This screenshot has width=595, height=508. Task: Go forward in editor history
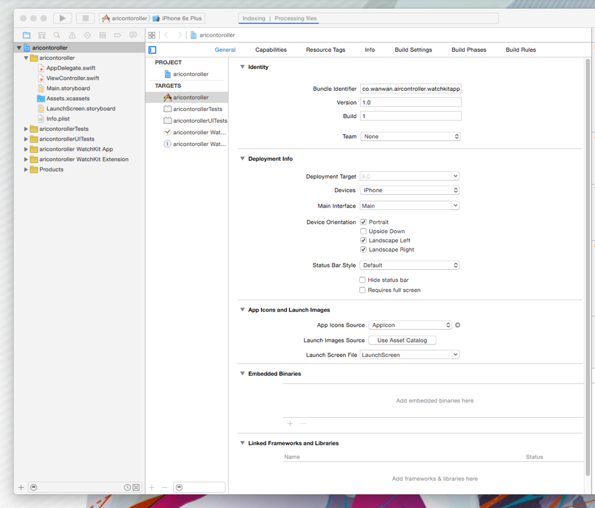pos(180,35)
